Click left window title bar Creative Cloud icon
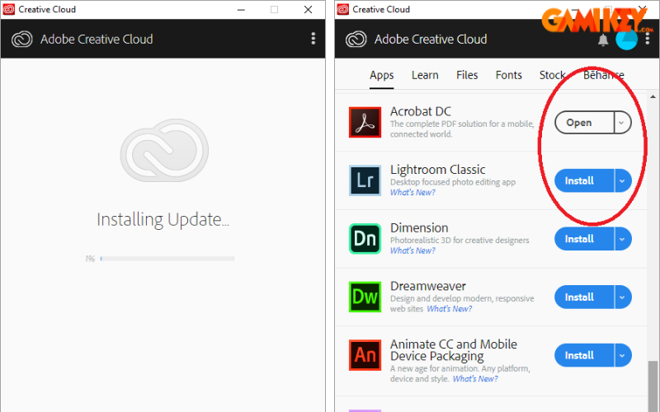 tap(9, 9)
